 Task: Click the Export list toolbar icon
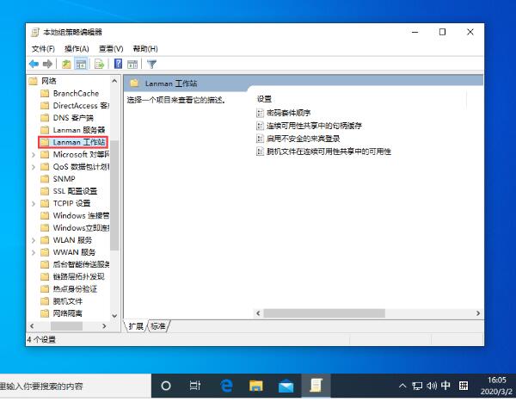[x=99, y=64]
